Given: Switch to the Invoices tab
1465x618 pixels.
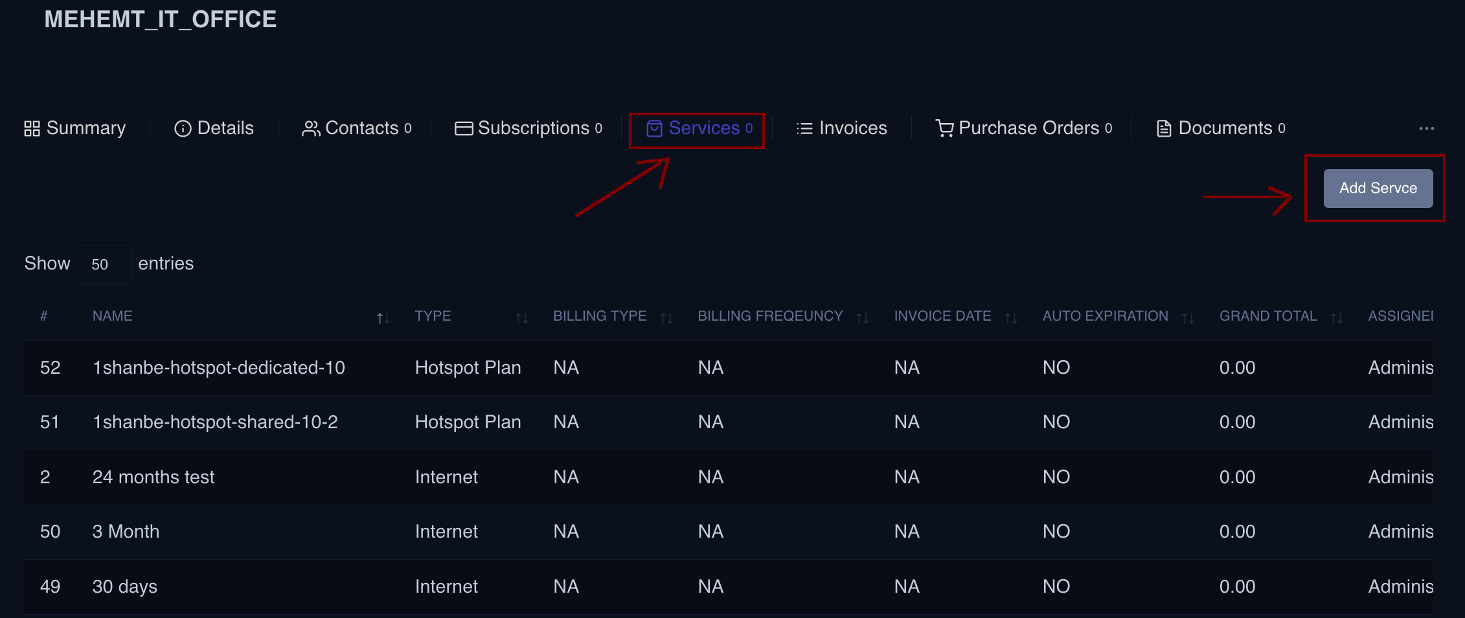Looking at the screenshot, I should (x=852, y=128).
